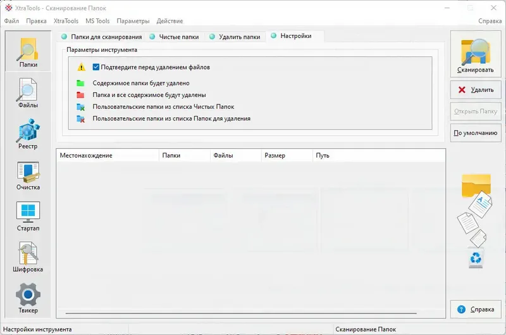Image resolution: width=506 pixels, height=335 pixels.
Task: Click the Справка help button at bottom
Action: (x=476, y=309)
